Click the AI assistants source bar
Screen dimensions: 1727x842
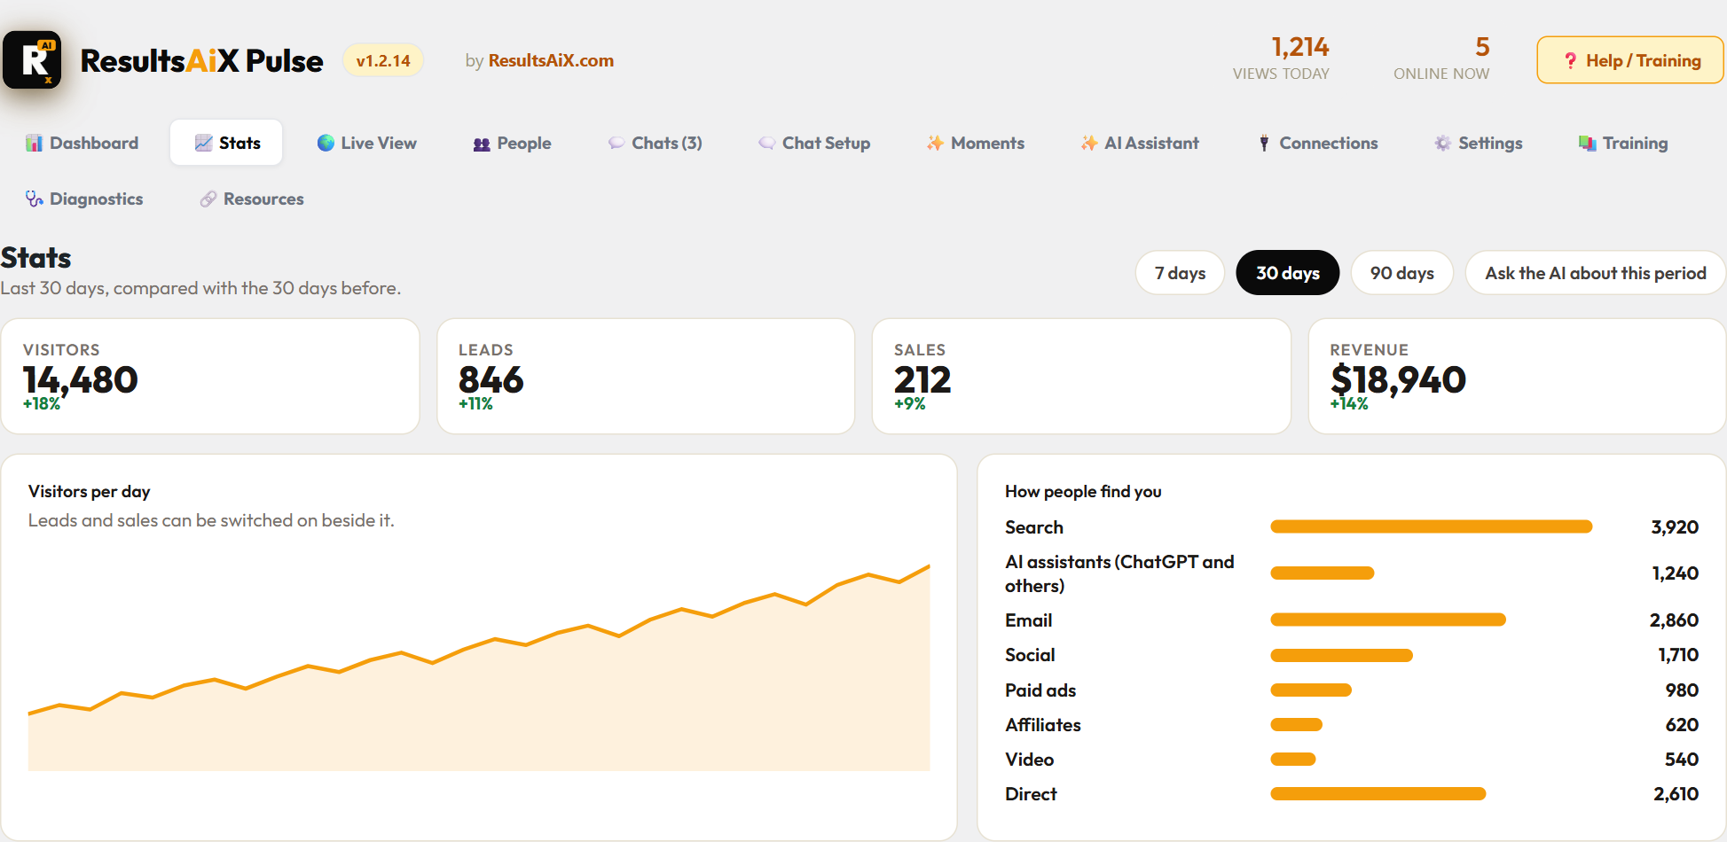(x=1323, y=573)
